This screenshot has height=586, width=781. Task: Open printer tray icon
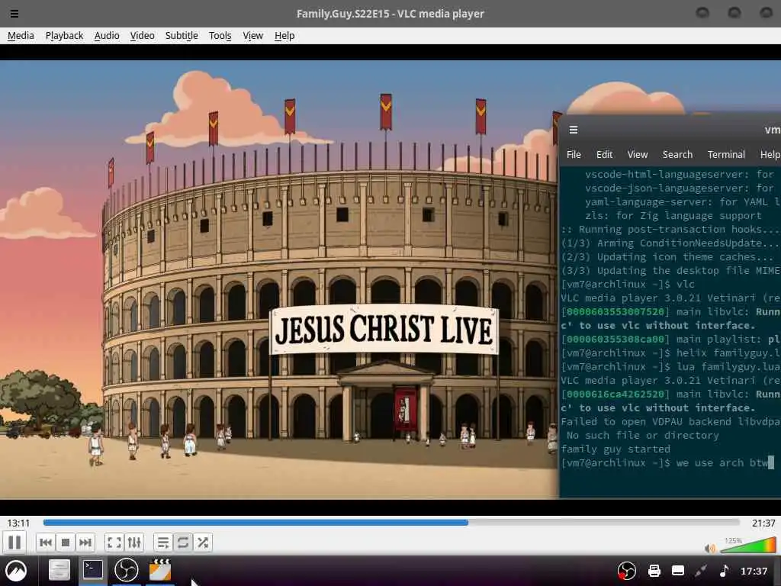coord(654,571)
